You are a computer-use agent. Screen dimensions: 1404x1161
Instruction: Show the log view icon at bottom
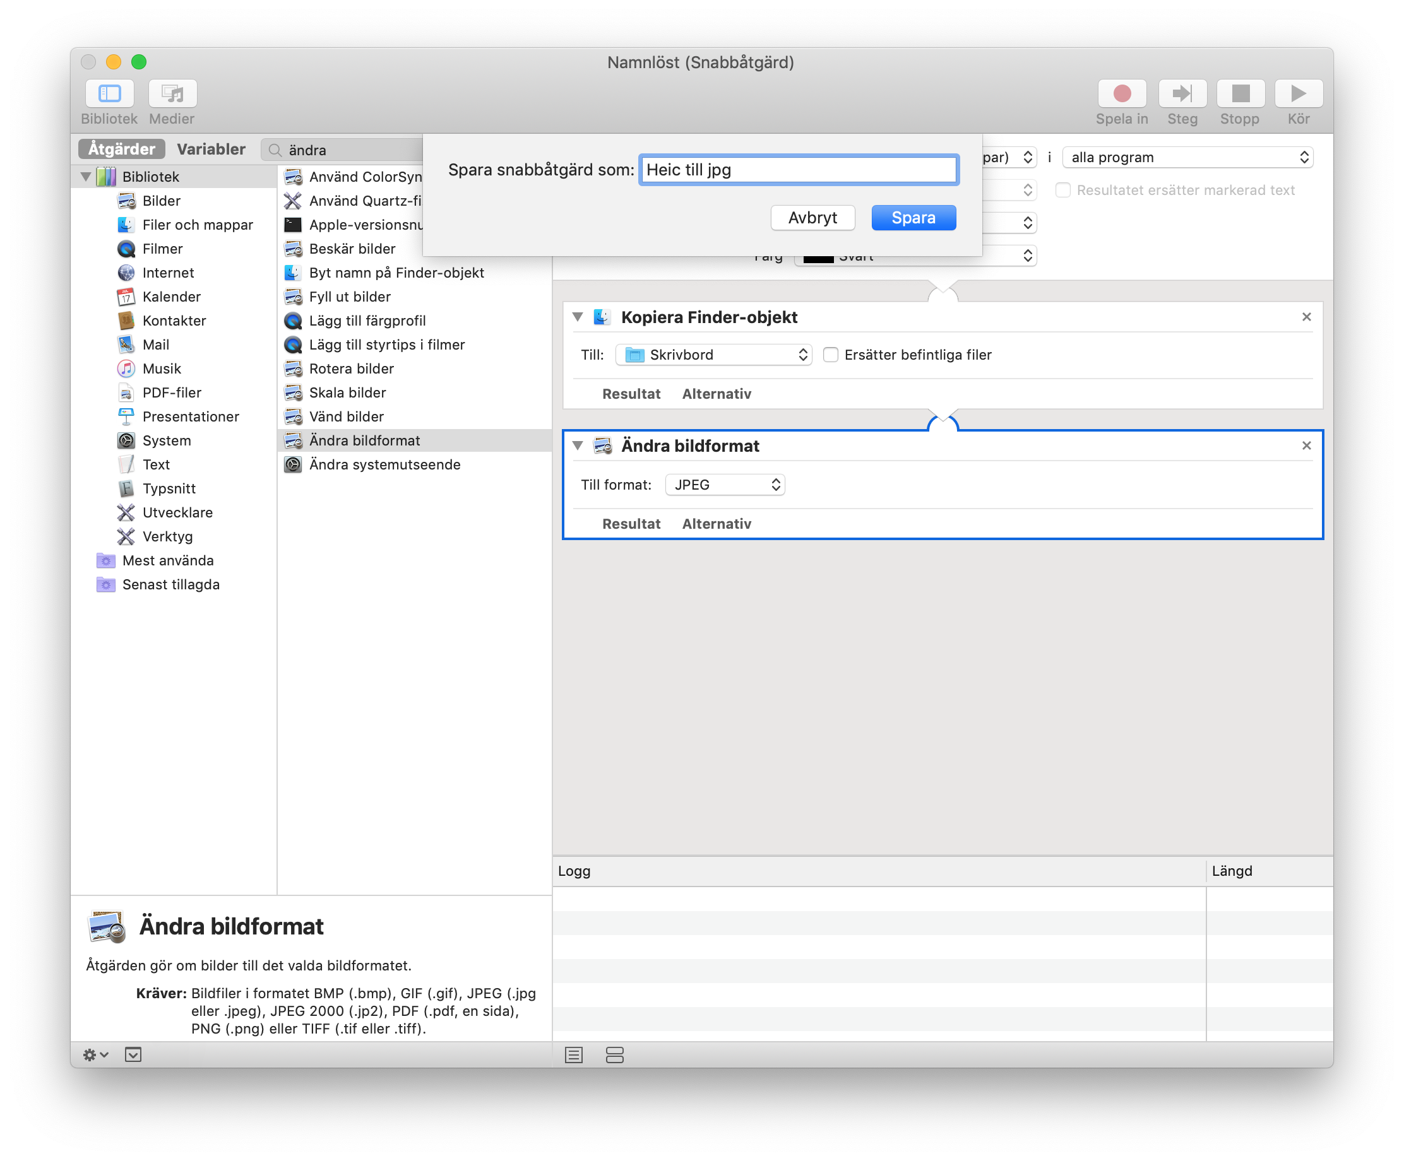click(574, 1055)
